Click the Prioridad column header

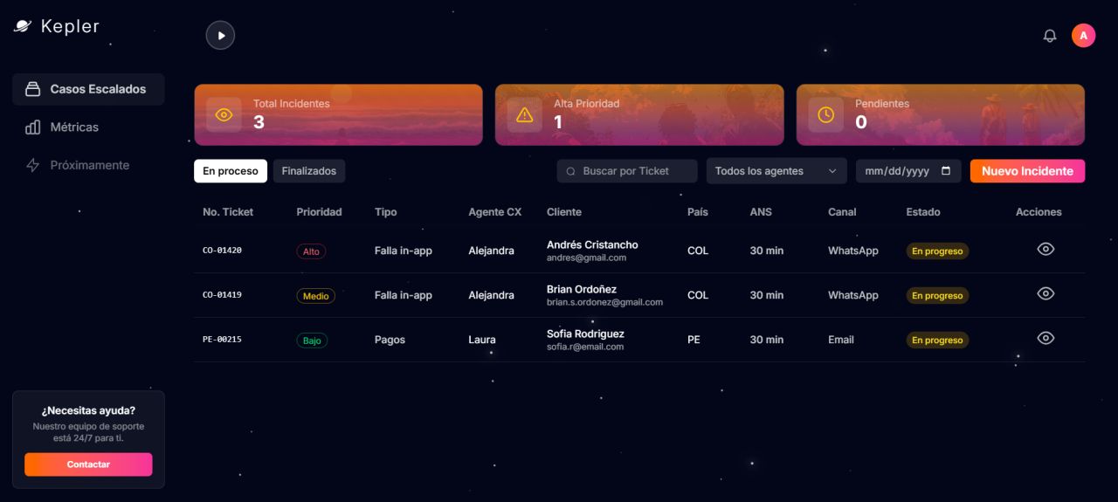pyautogui.click(x=319, y=212)
